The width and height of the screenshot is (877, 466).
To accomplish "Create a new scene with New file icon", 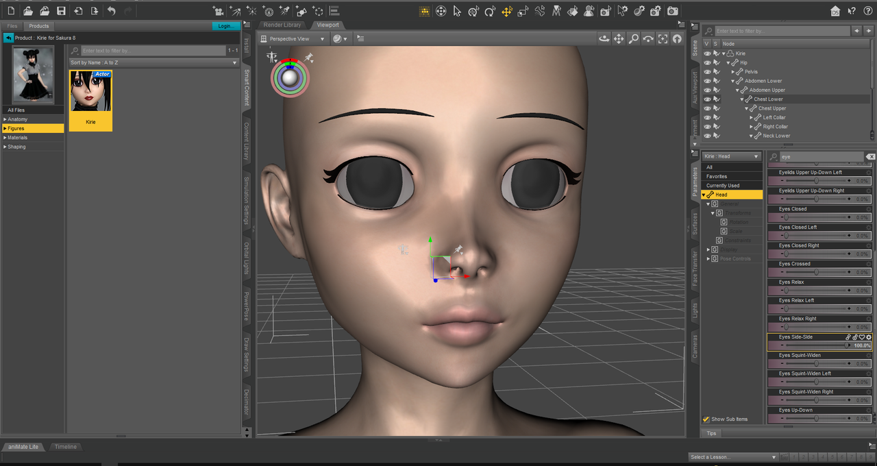I will [x=11, y=11].
